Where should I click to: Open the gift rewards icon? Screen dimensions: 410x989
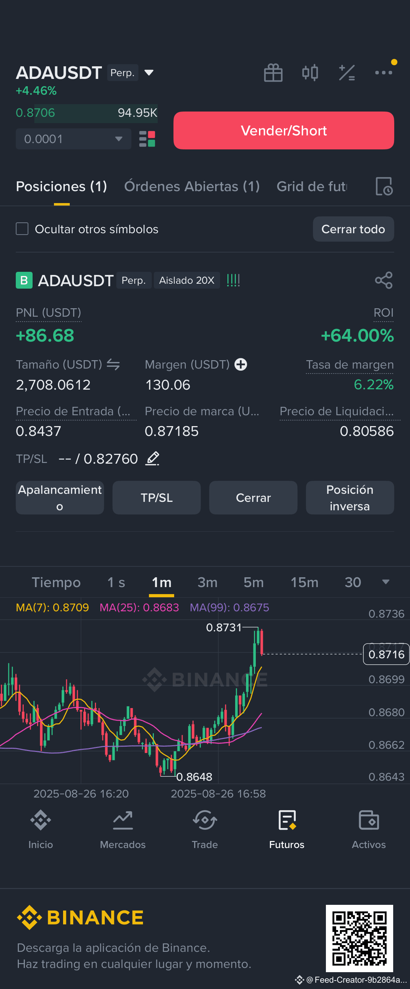(x=273, y=73)
